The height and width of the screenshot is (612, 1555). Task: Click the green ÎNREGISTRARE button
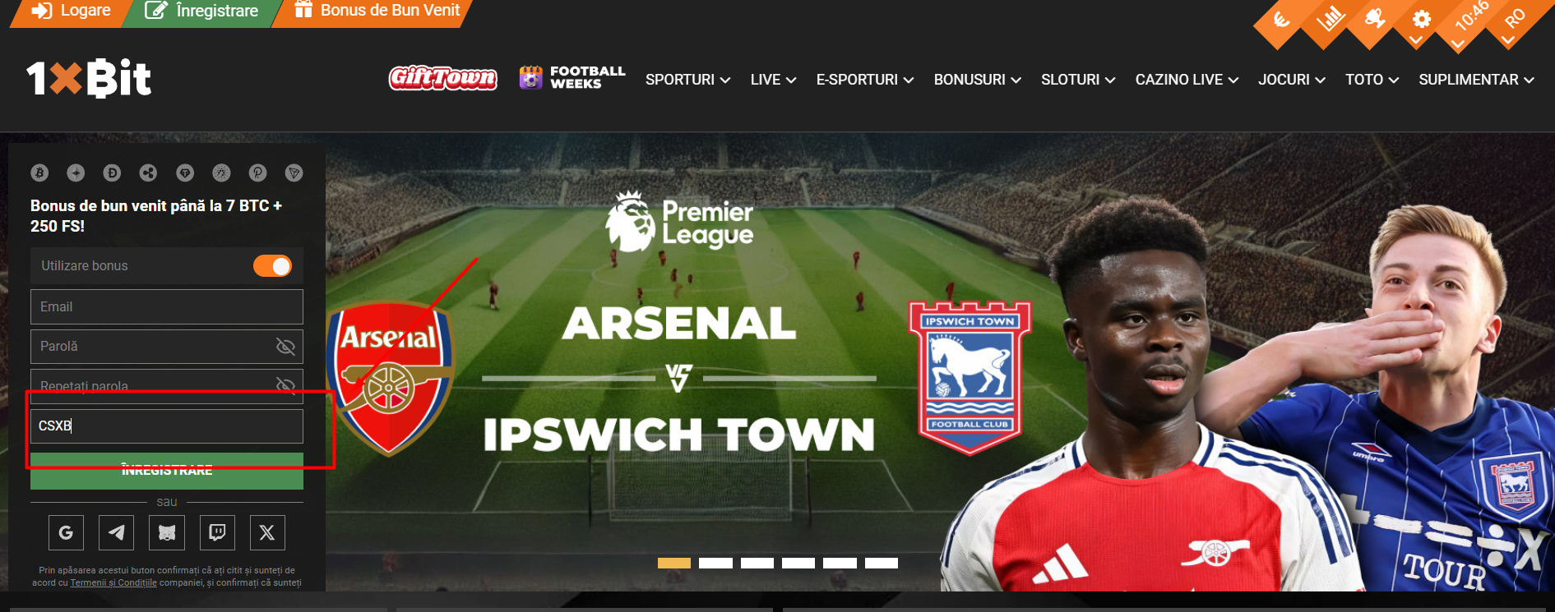167,471
